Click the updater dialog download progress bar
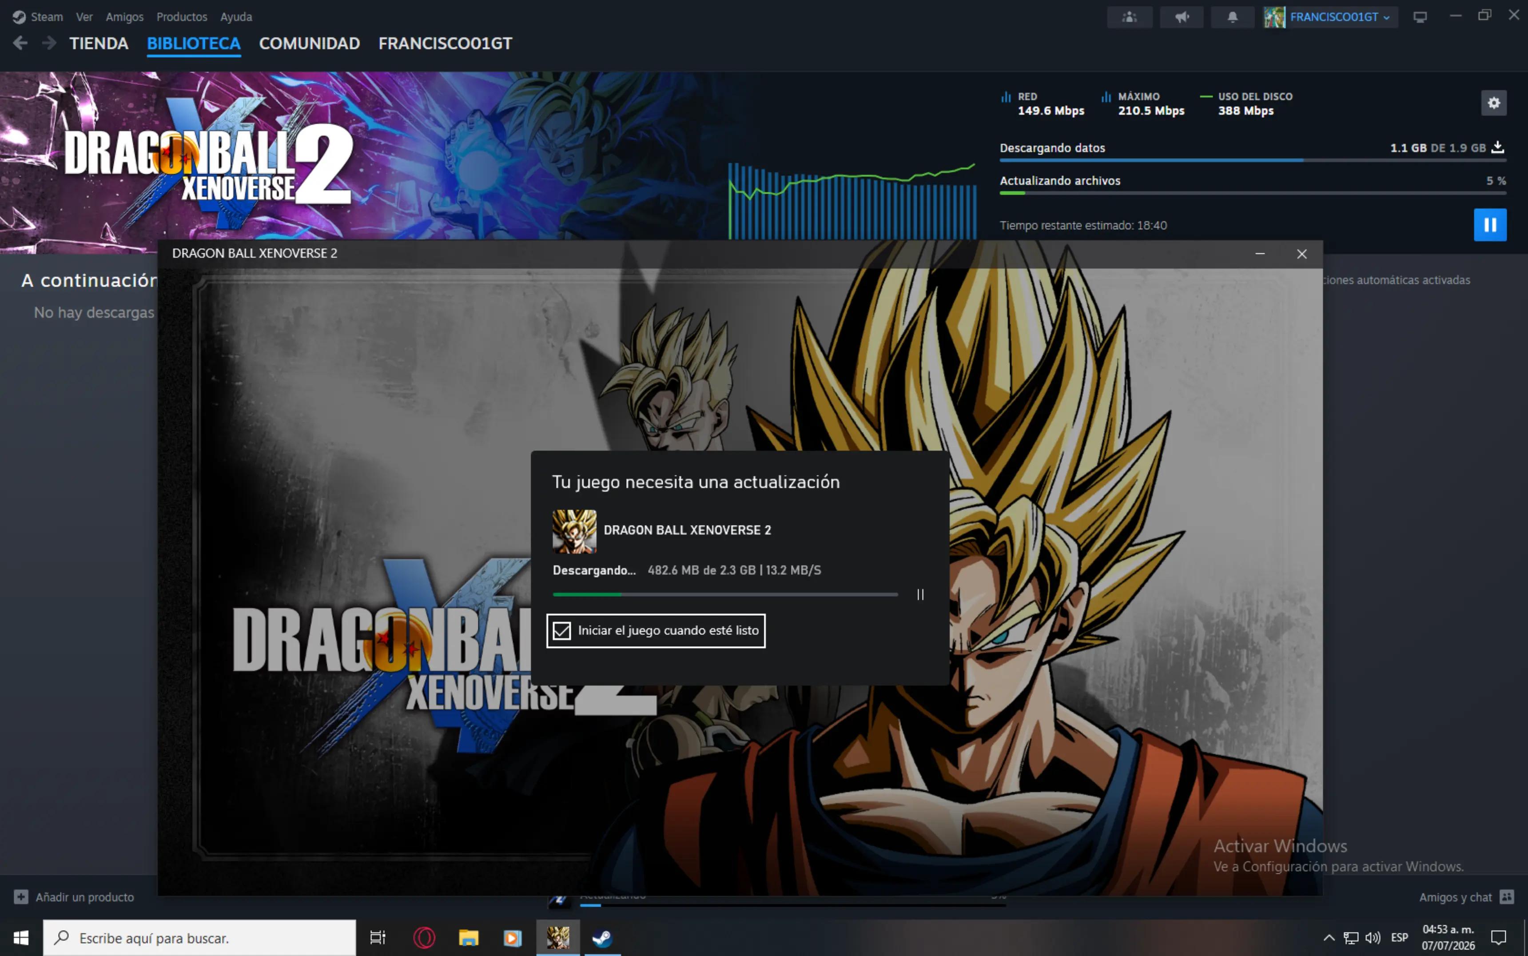 click(725, 594)
